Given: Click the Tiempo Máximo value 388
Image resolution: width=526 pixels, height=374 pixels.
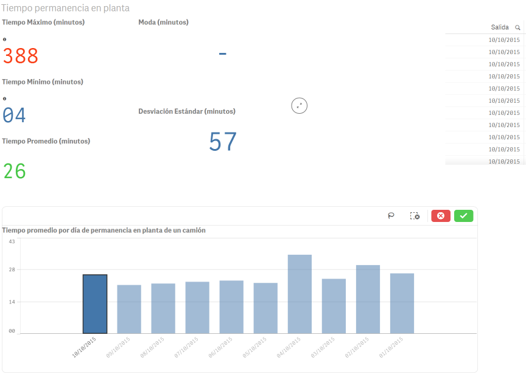Looking at the screenshot, I should [x=21, y=55].
